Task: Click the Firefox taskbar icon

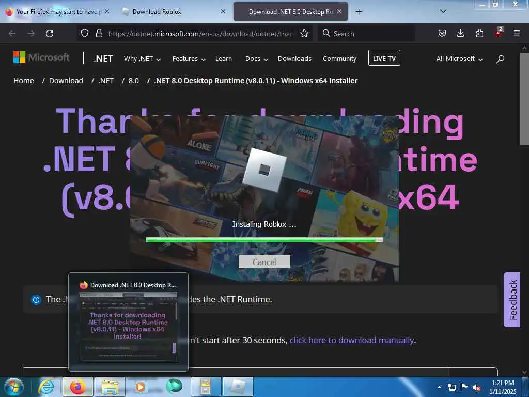Action: click(77, 387)
